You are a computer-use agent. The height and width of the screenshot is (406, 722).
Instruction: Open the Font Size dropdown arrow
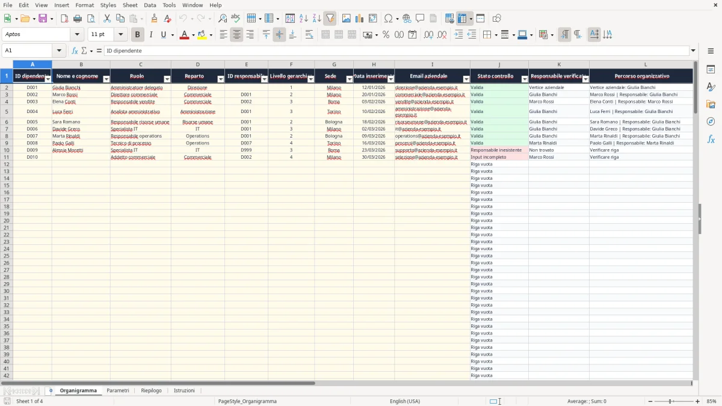click(120, 35)
